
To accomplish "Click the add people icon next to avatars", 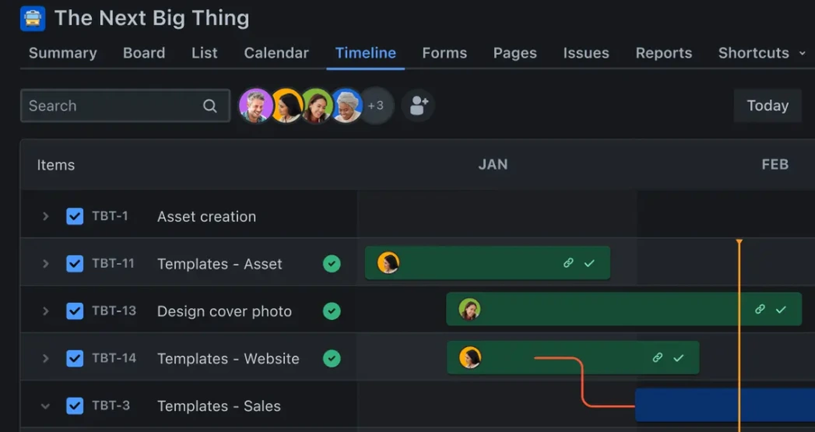I will [418, 105].
